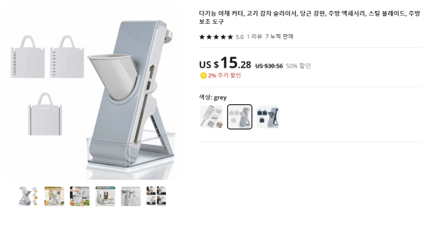Screen dimensions: 426x225
Task: Select the first slicer gallery thumbnail
Action: (29, 196)
